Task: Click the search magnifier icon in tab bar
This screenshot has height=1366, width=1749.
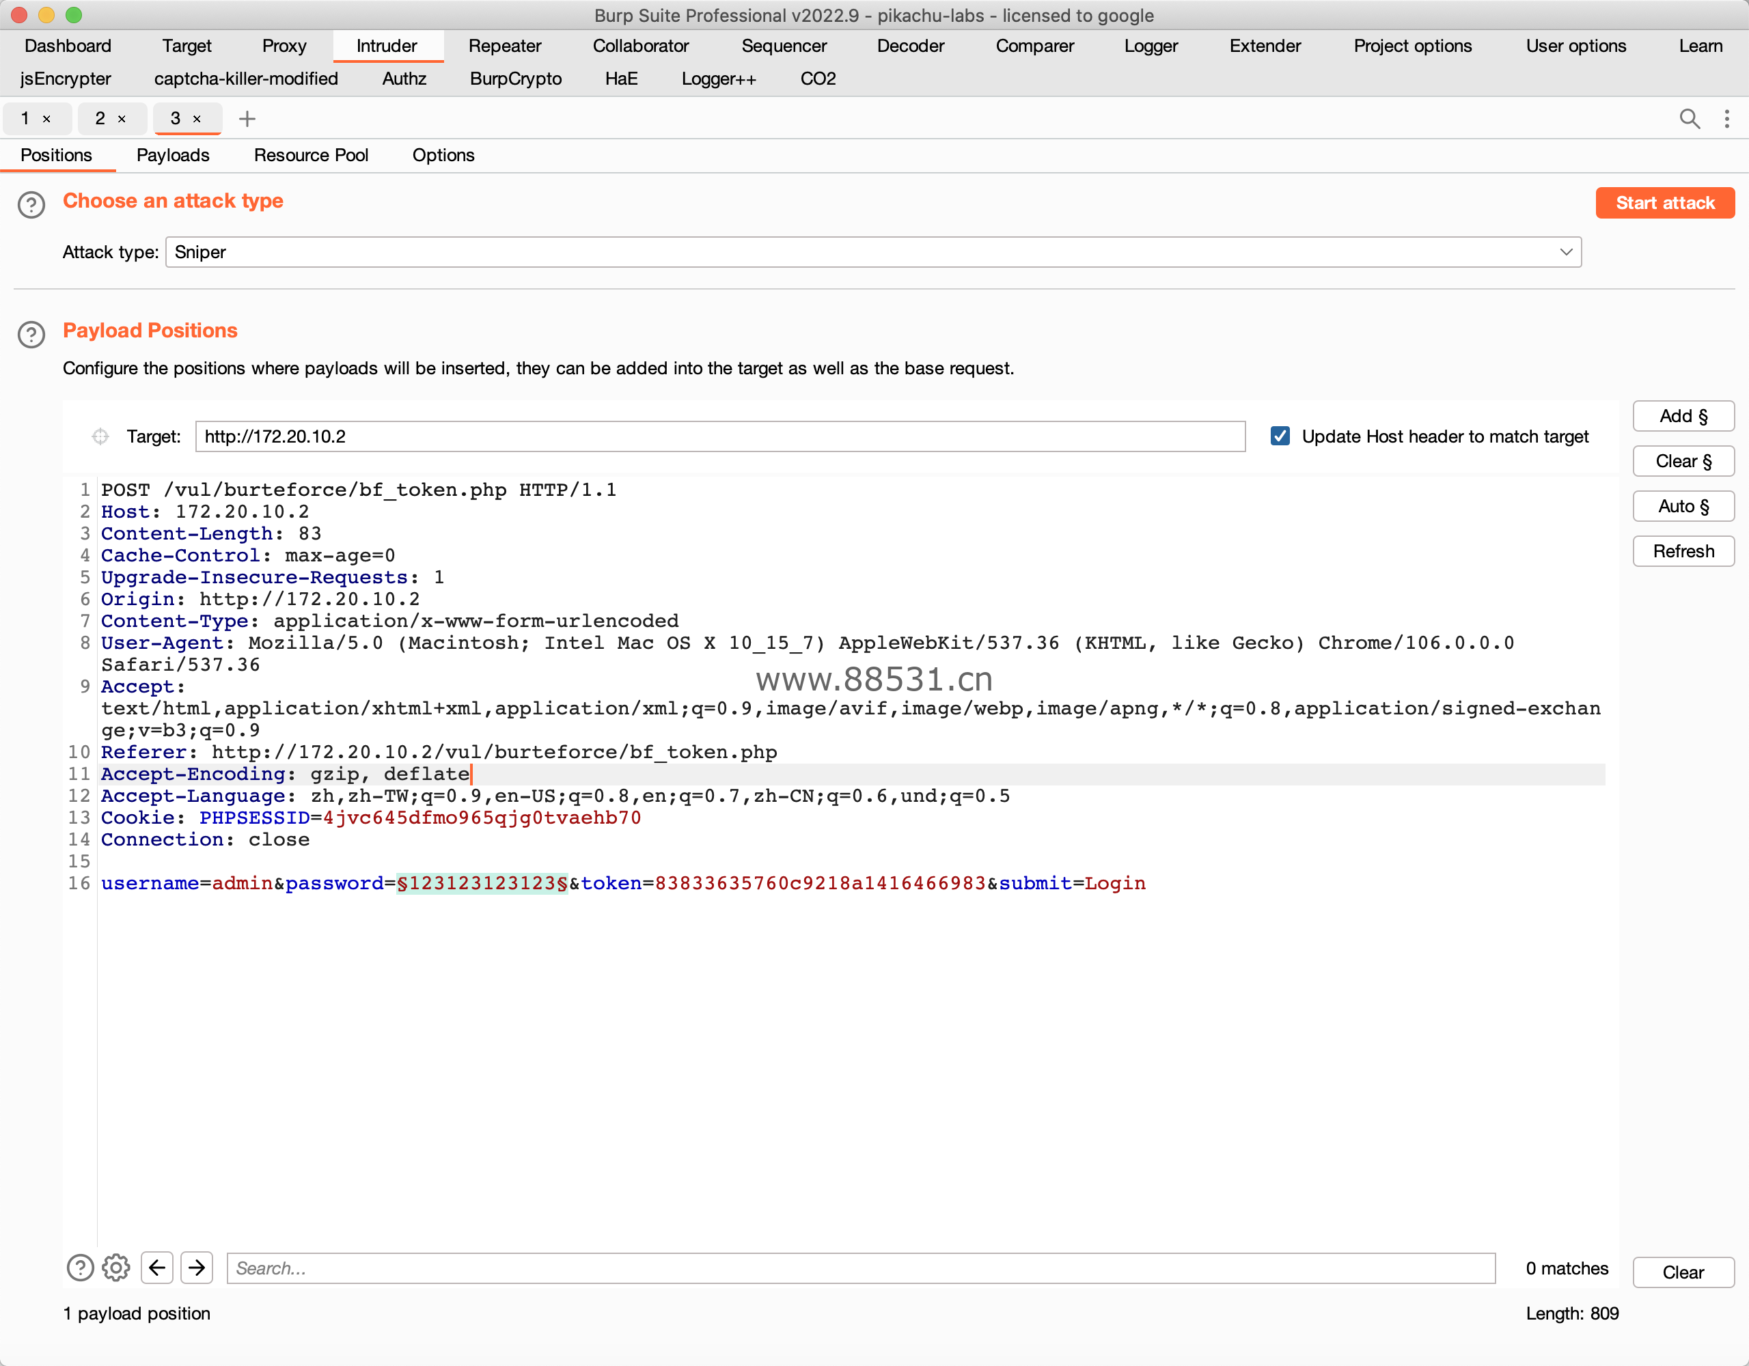Action: point(1689,119)
